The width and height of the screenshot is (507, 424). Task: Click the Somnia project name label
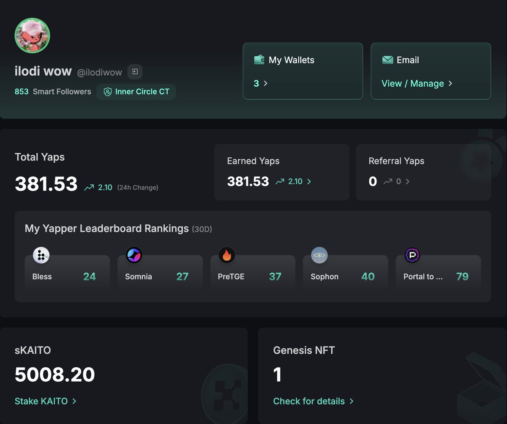click(x=139, y=277)
